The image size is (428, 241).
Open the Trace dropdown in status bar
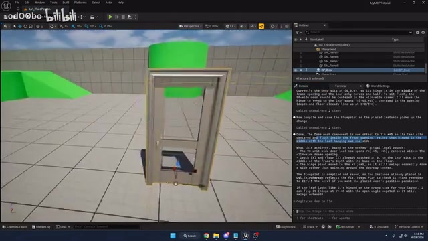[310, 227]
